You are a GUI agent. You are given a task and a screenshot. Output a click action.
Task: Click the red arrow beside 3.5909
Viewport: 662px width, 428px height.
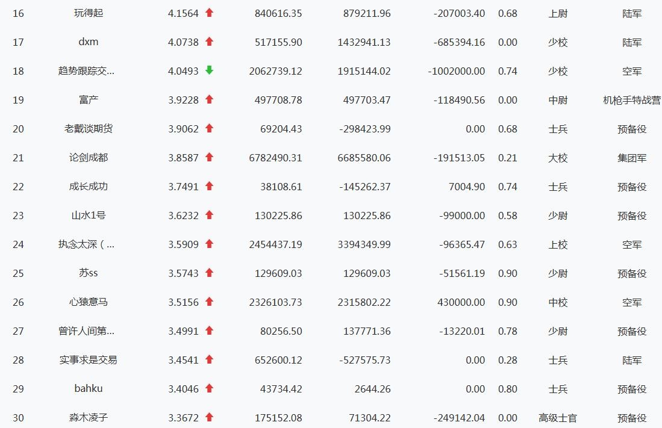coord(209,244)
